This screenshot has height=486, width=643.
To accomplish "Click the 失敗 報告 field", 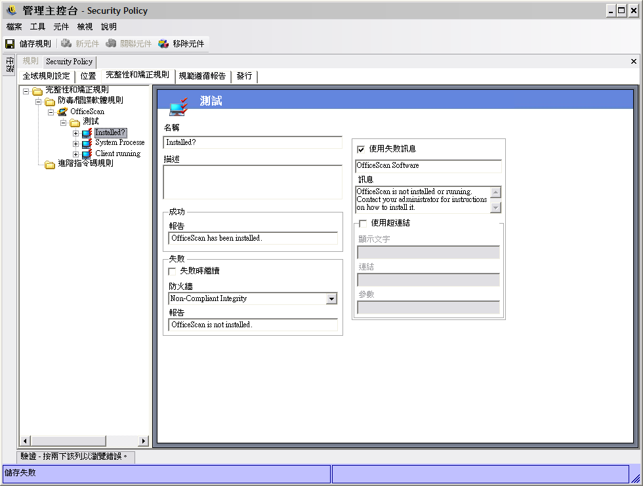I will click(253, 325).
